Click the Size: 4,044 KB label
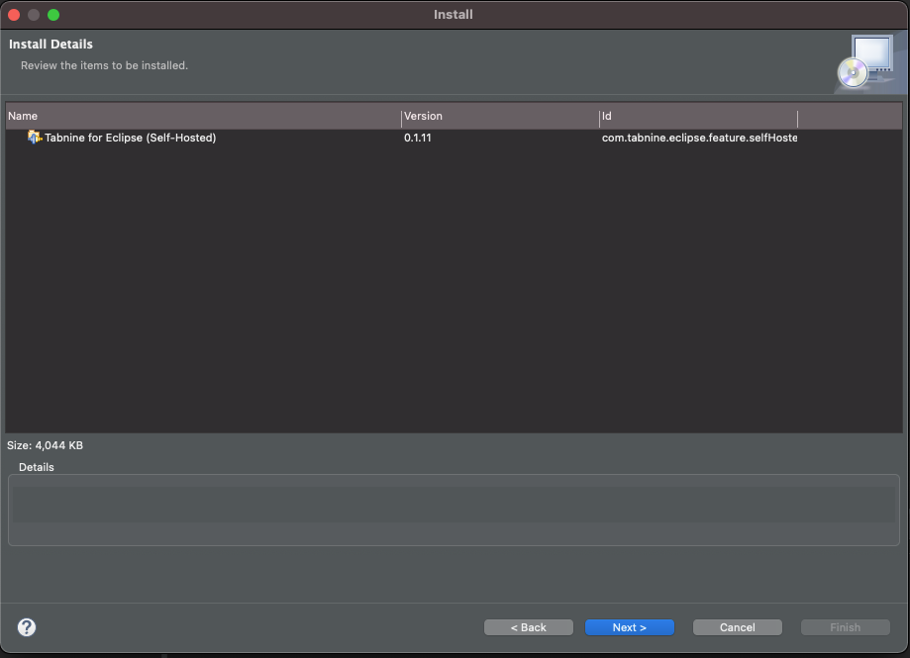The width and height of the screenshot is (910, 658). coord(46,446)
